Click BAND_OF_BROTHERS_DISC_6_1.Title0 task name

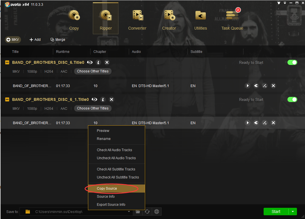(x=50, y=99)
